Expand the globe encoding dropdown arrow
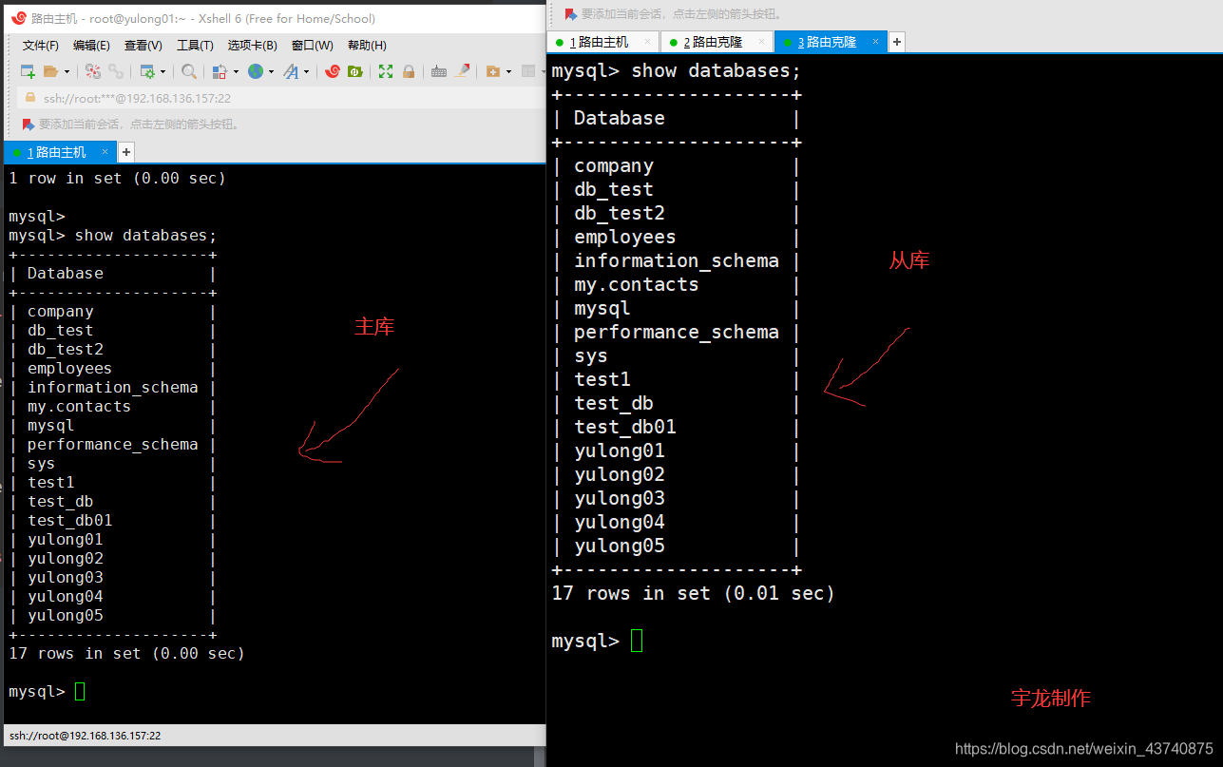This screenshot has width=1223, height=767. (x=271, y=72)
